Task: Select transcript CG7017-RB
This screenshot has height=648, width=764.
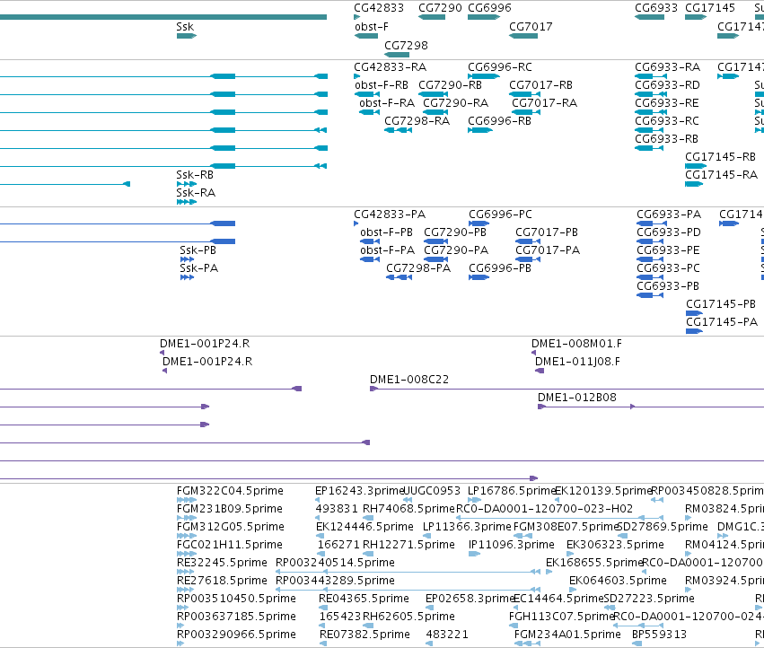Action: click(x=540, y=84)
